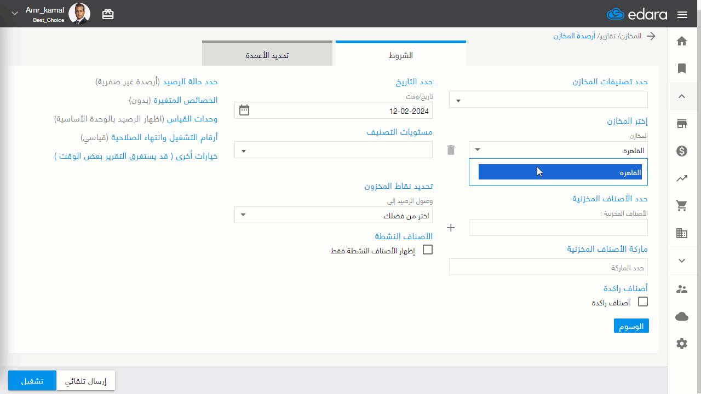Open the trending chart sidebar icon
The width and height of the screenshot is (701, 394).
click(682, 178)
